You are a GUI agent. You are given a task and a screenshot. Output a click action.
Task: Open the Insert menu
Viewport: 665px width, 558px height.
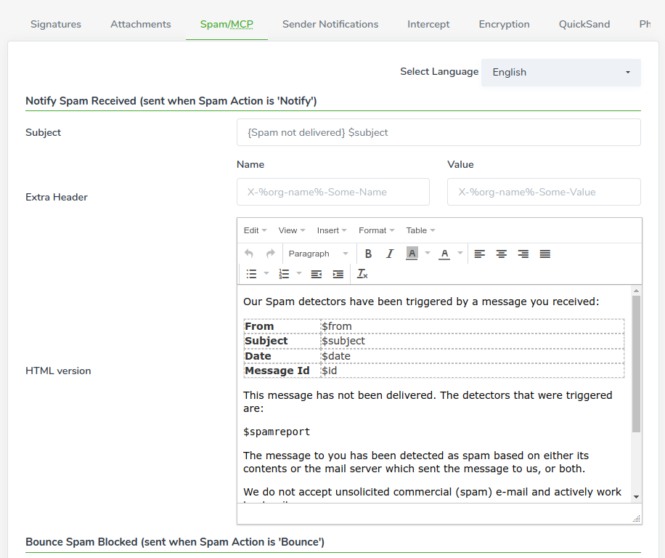click(332, 230)
